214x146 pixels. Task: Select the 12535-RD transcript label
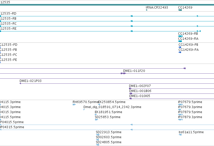(x=8, y=14)
